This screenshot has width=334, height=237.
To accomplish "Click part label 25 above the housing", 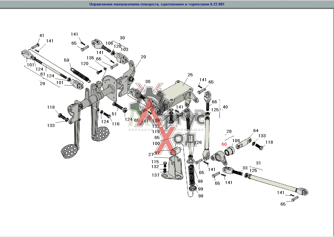I will (190, 75).
